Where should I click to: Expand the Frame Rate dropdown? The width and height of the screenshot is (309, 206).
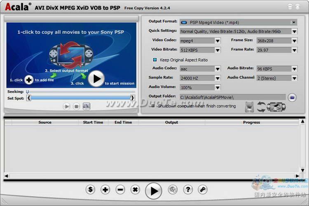pyautogui.click(x=294, y=50)
